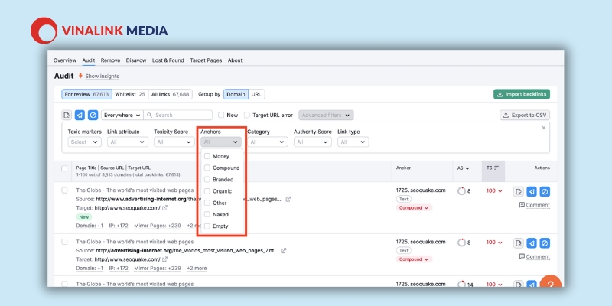
Task: Open the Category filter dropdown
Action: pyautogui.click(x=268, y=142)
